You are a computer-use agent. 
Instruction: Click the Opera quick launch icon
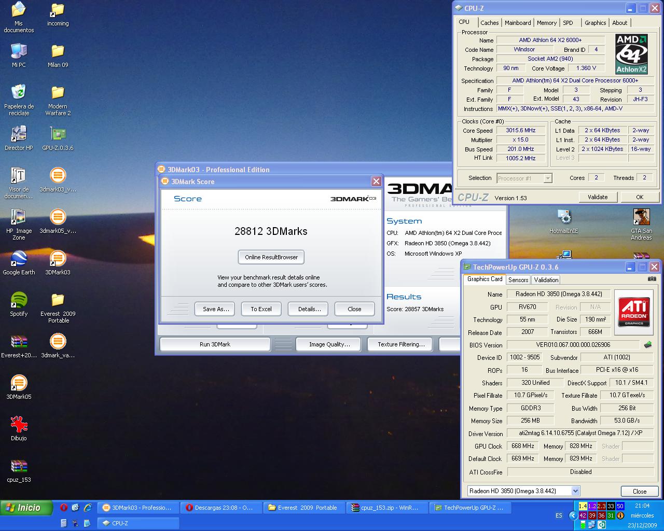point(64,508)
